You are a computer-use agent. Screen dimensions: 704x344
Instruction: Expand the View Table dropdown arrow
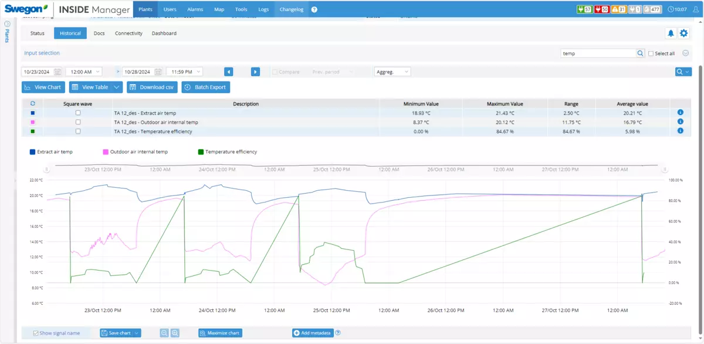[x=117, y=87]
